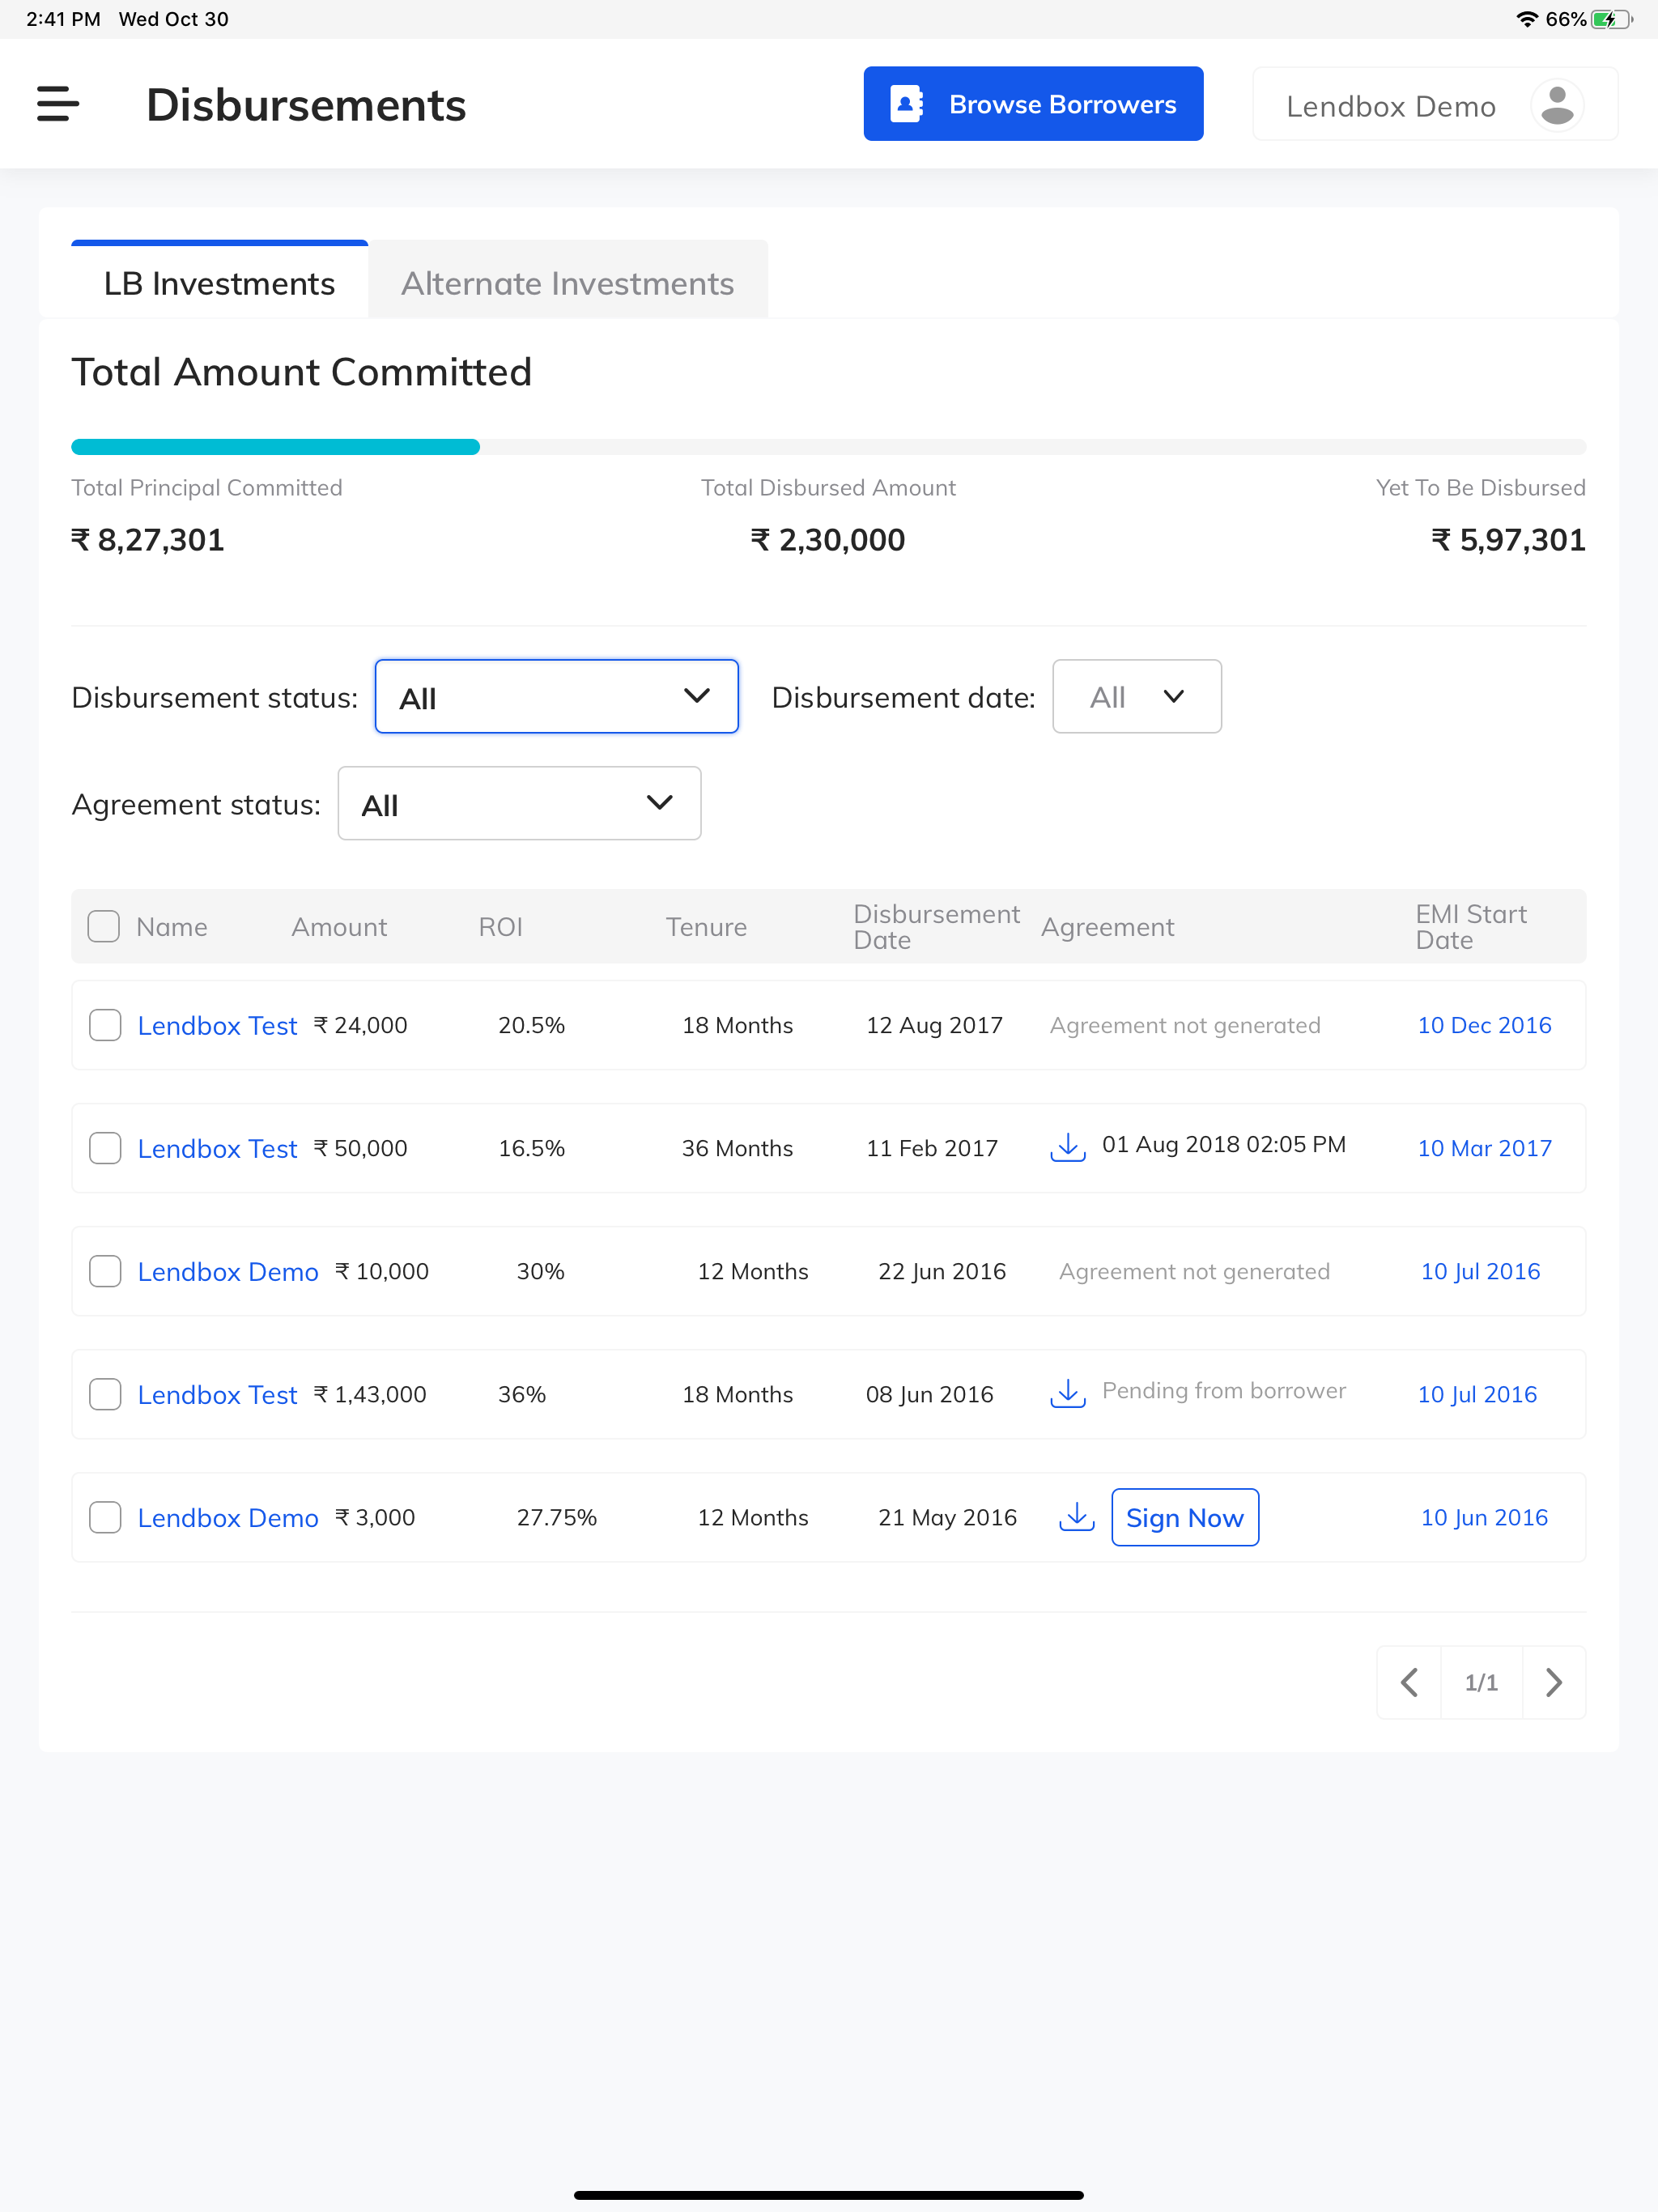Viewport: 1658px width, 2212px height.
Task: Tap the user avatar icon
Action: [x=1557, y=105]
